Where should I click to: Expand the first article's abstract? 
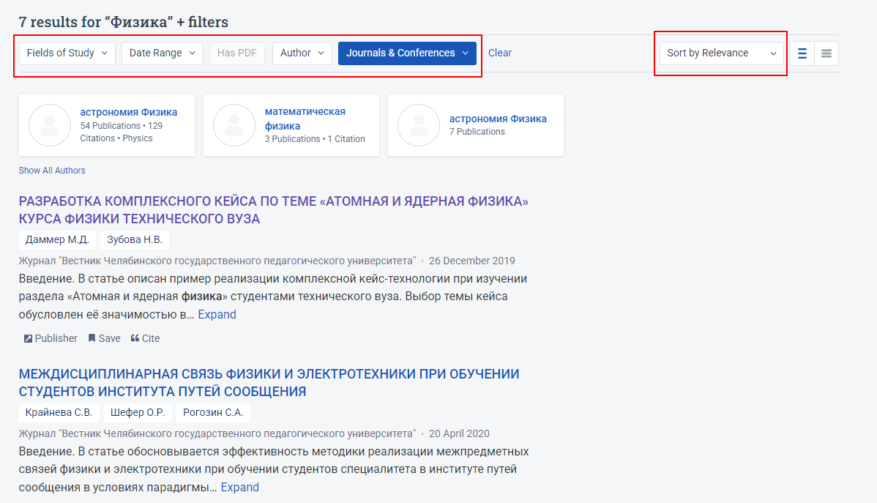click(217, 313)
